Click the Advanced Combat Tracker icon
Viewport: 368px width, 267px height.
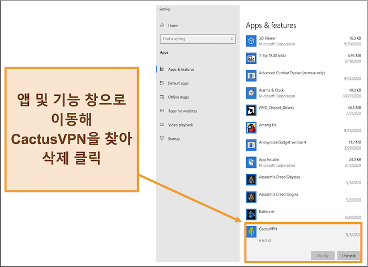pyautogui.click(x=251, y=76)
